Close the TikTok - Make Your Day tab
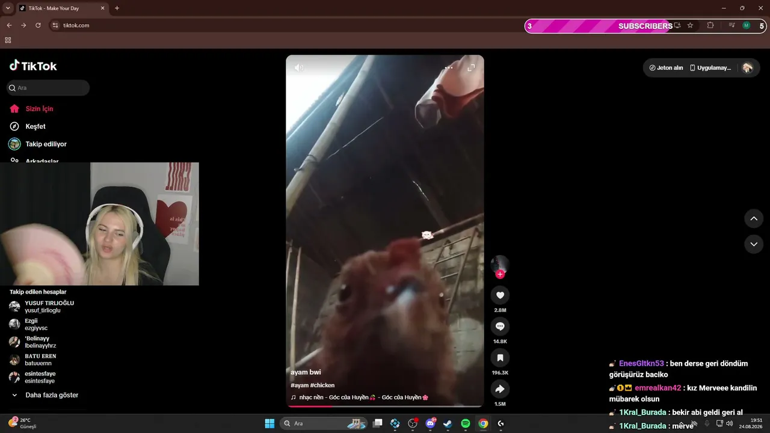Image resolution: width=770 pixels, height=433 pixels. tap(102, 8)
